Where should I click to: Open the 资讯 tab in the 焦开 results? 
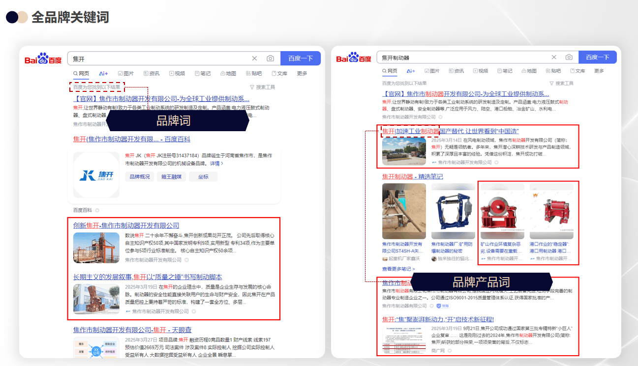152,74
